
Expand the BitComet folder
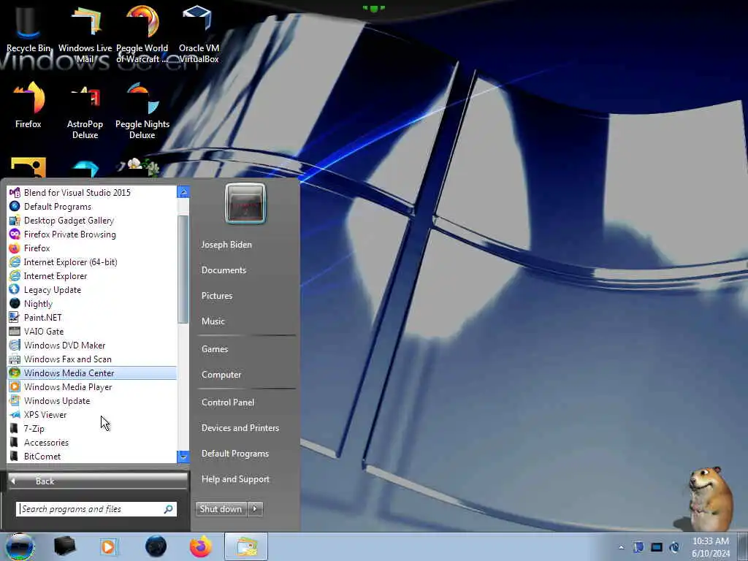[x=92, y=456]
